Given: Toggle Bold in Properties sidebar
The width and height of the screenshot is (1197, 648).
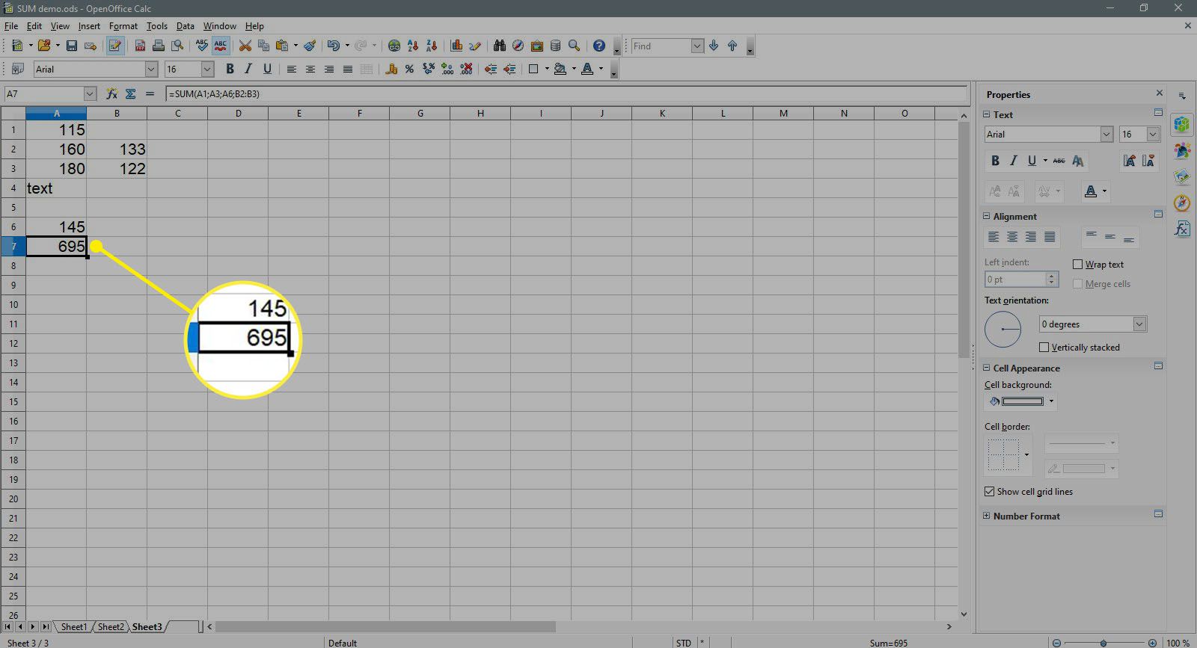Looking at the screenshot, I should (x=995, y=161).
